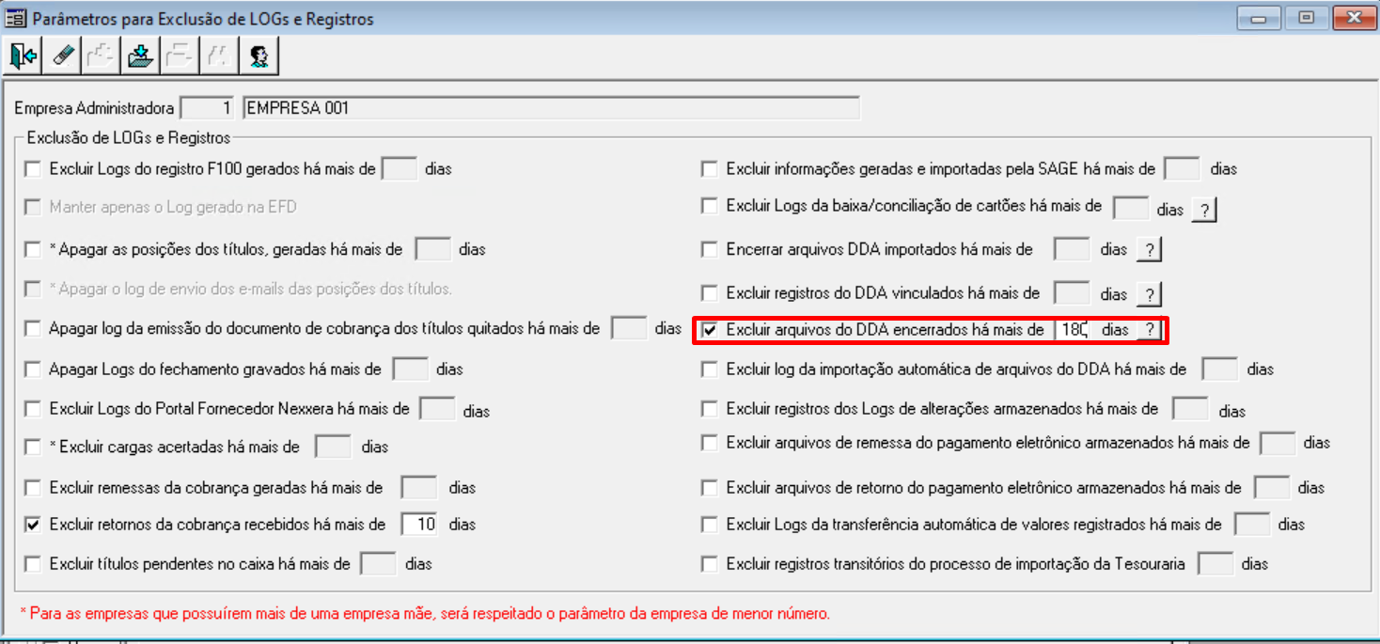The width and height of the screenshot is (1380, 644).
Task: Check Excluir registros transitórios da Tesouraria
Action: pyautogui.click(x=710, y=564)
